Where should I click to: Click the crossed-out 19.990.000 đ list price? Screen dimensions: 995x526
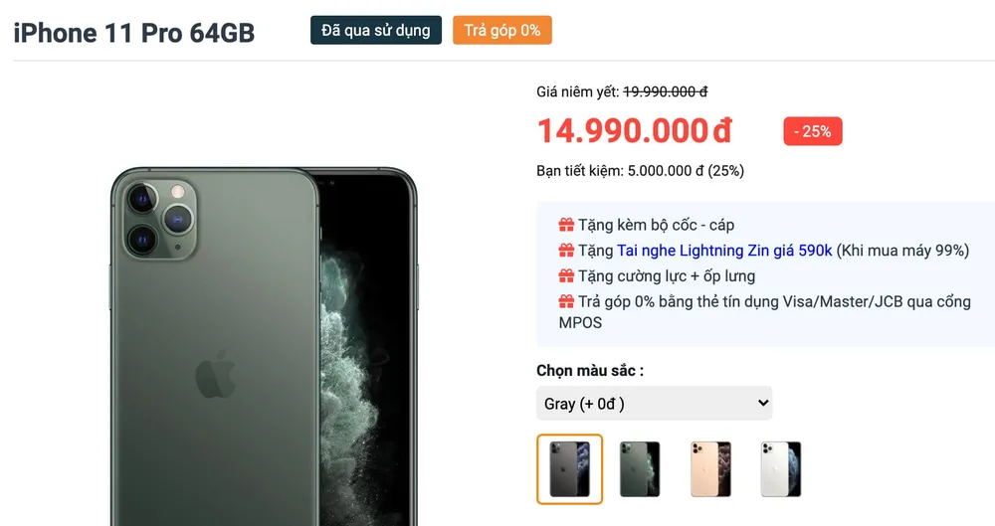(665, 91)
